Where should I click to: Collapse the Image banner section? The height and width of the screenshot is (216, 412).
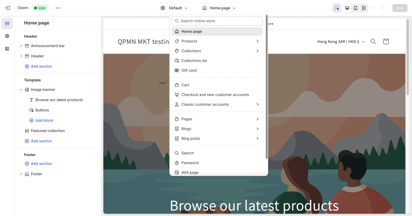21,90
